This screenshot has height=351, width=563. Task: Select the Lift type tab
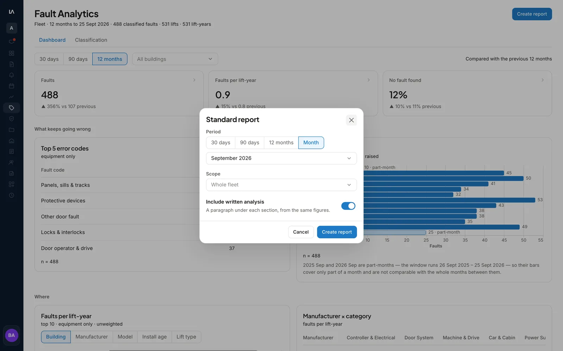[x=186, y=337]
